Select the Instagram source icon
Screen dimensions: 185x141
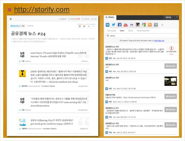[x=138, y=25]
